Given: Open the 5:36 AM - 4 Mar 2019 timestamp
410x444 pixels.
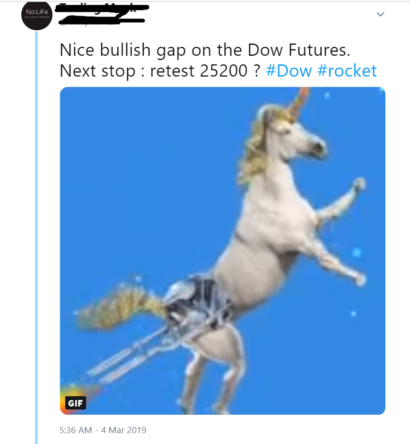Looking at the screenshot, I should [x=103, y=430].
